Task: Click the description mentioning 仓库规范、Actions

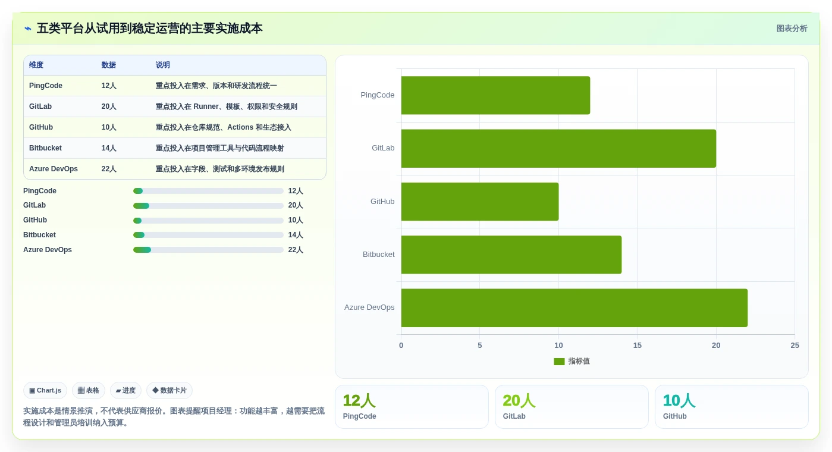Action: (224, 127)
